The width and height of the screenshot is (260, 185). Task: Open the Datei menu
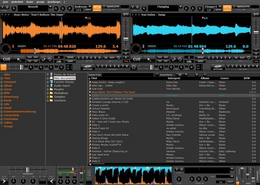click(x=6, y=2)
